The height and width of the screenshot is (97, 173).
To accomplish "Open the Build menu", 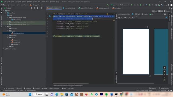I will tap(35, 2).
